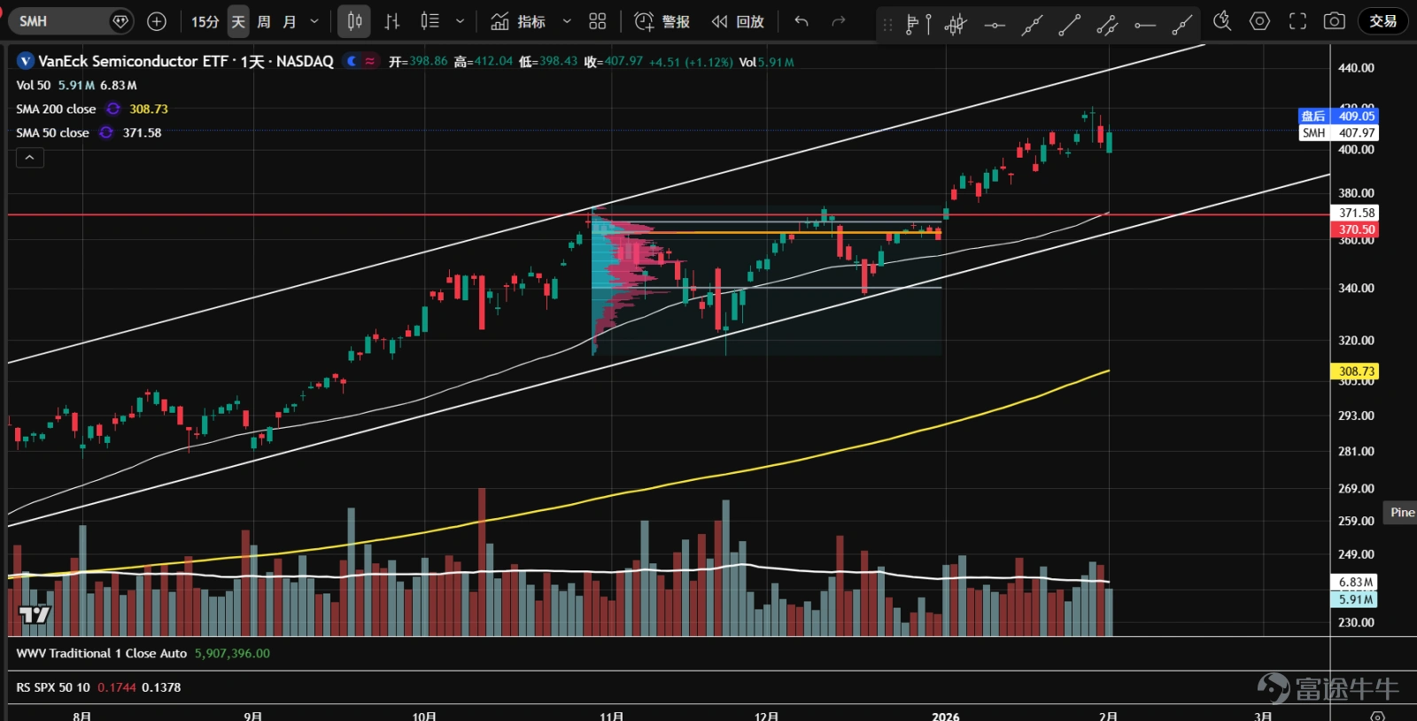
Task: Click the red 370.50 horizontal line label
Action: (x=1355, y=229)
